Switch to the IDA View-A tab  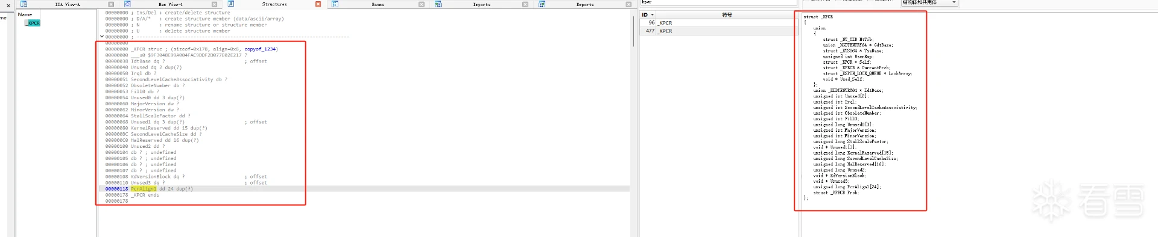68,4
